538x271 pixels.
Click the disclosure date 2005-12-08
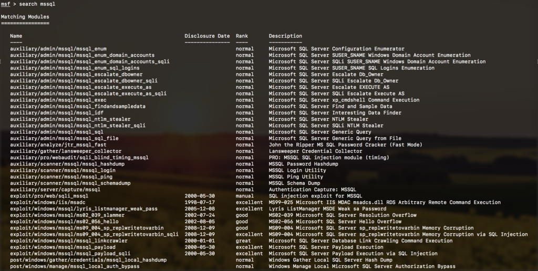tap(200, 209)
